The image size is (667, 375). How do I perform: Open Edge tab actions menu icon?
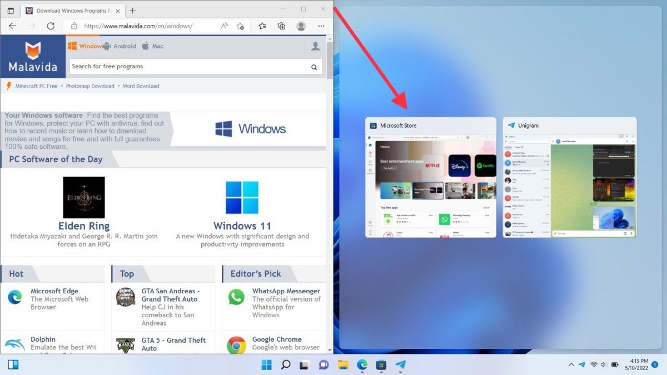coord(11,11)
